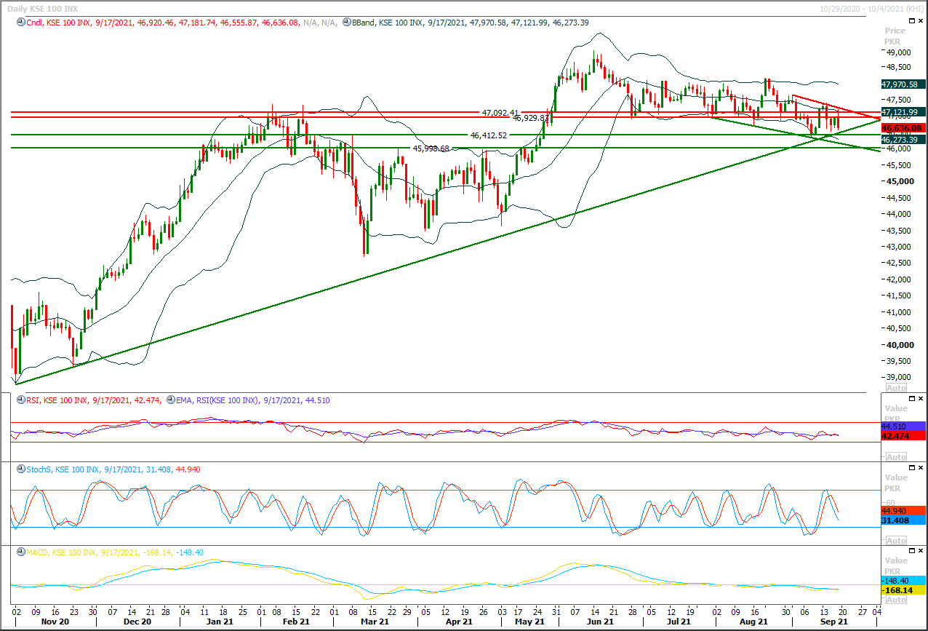Click the 47,092.41 resistance level label

coord(500,113)
